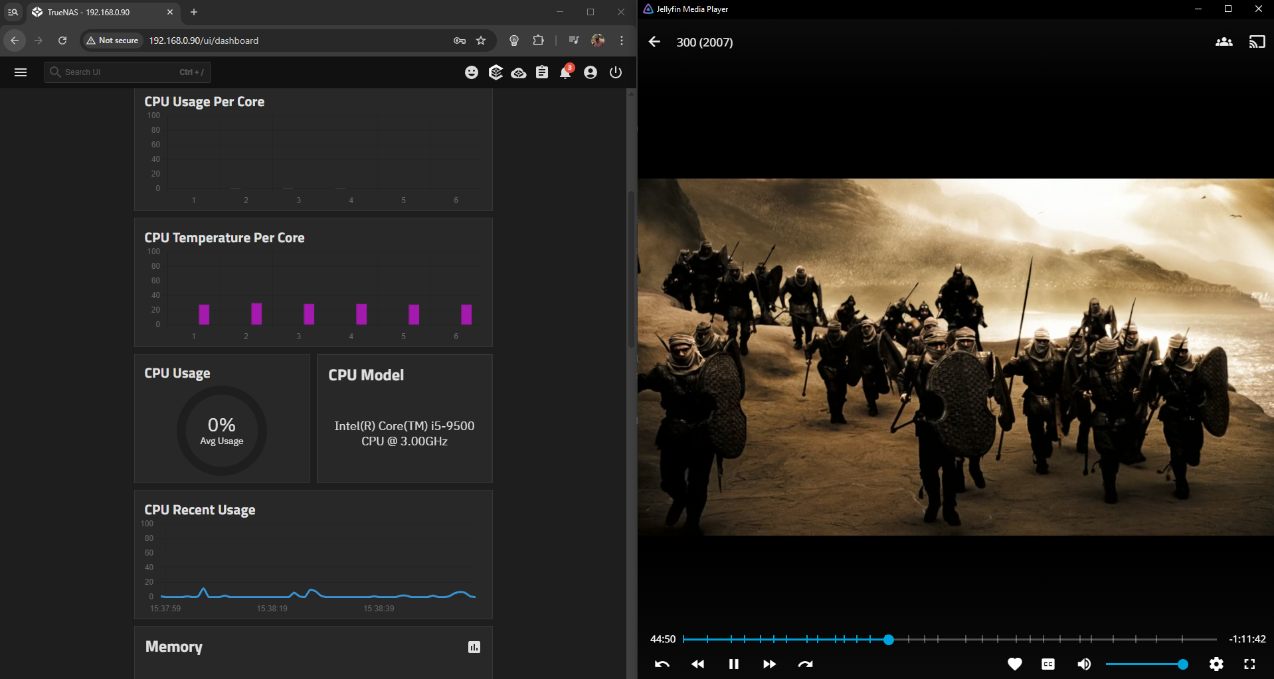
Task: Click the lightbulb extension icon in browser toolbar
Action: click(x=513, y=40)
